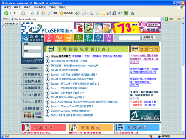Click the 登入會員 login button
186x139 pixels.
pos(38,61)
